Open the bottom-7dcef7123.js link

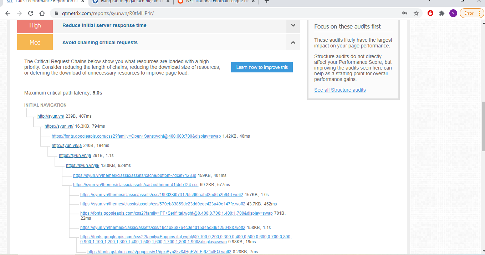pos(134,175)
